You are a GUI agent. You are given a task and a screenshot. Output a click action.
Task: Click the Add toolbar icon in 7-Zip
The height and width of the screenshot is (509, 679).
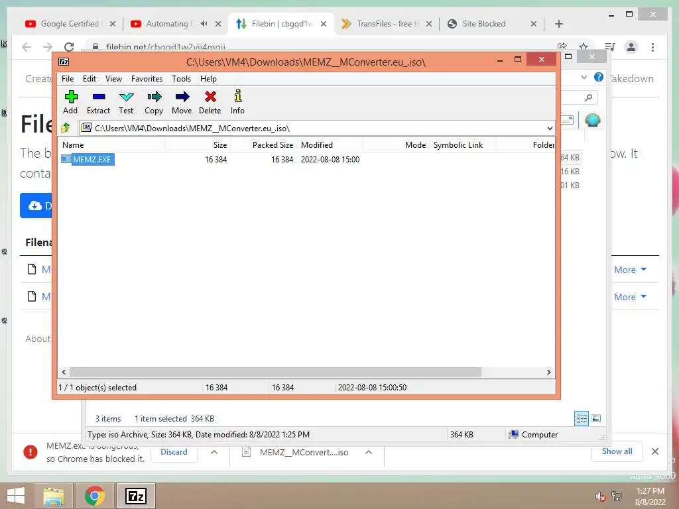(70, 102)
